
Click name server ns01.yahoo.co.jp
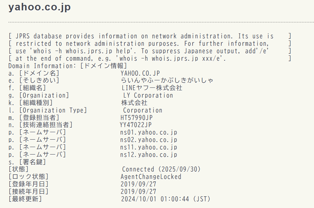point(149,133)
